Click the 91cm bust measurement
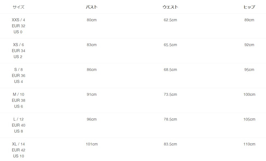The width and height of the screenshot is (266, 161). pos(92,94)
